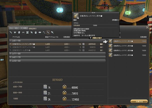Click scrip icon in パーム原木 row
The image size is (152, 108).
pos(83,50)
